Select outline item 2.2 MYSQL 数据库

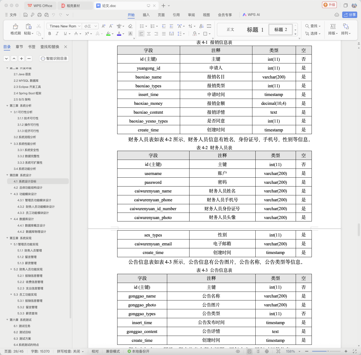[x=26, y=81]
